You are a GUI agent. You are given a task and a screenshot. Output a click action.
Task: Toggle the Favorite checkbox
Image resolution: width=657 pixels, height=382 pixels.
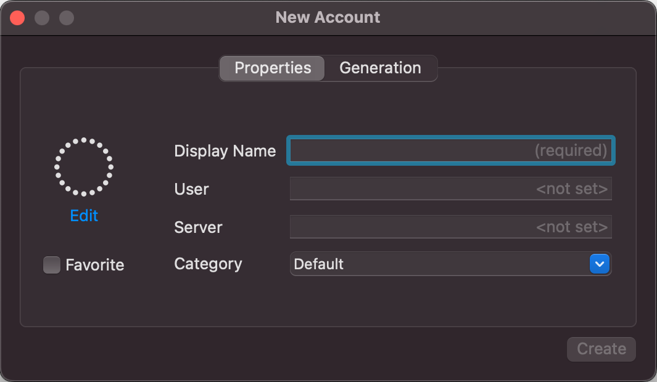[x=51, y=265]
